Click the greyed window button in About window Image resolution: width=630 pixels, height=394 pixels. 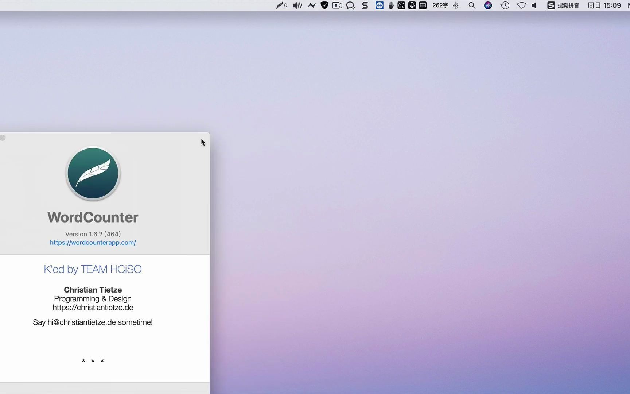(x=3, y=138)
